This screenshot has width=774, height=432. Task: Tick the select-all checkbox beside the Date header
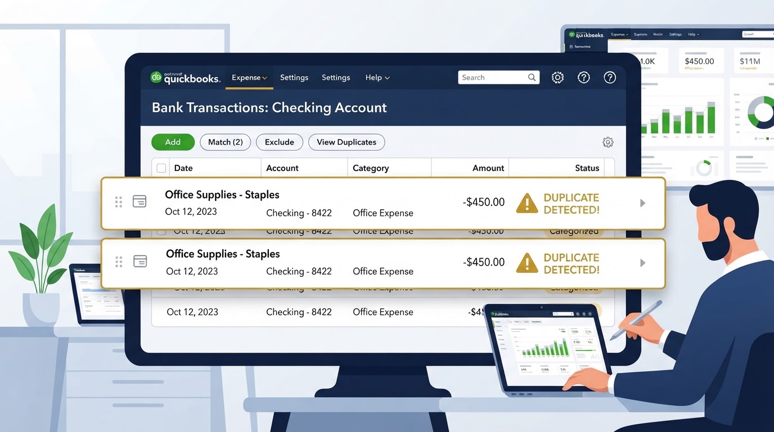point(161,168)
